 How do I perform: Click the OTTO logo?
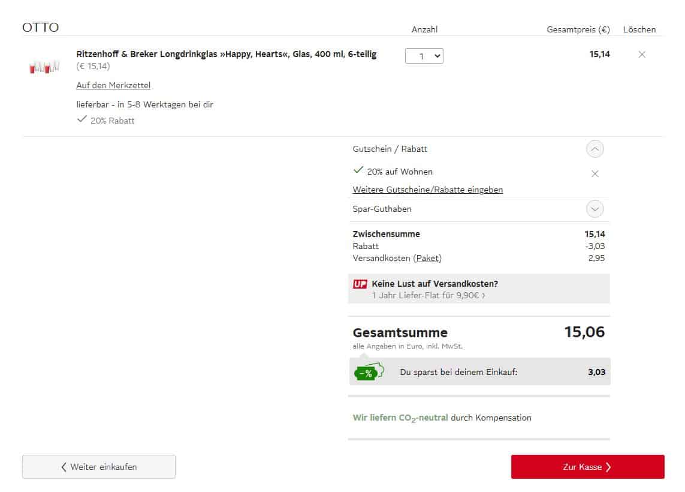40,28
